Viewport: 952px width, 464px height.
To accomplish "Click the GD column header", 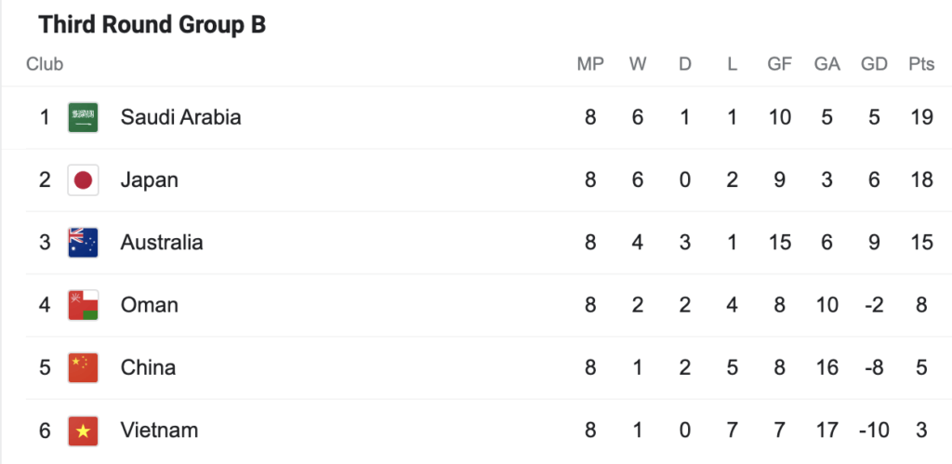I will 874,64.
